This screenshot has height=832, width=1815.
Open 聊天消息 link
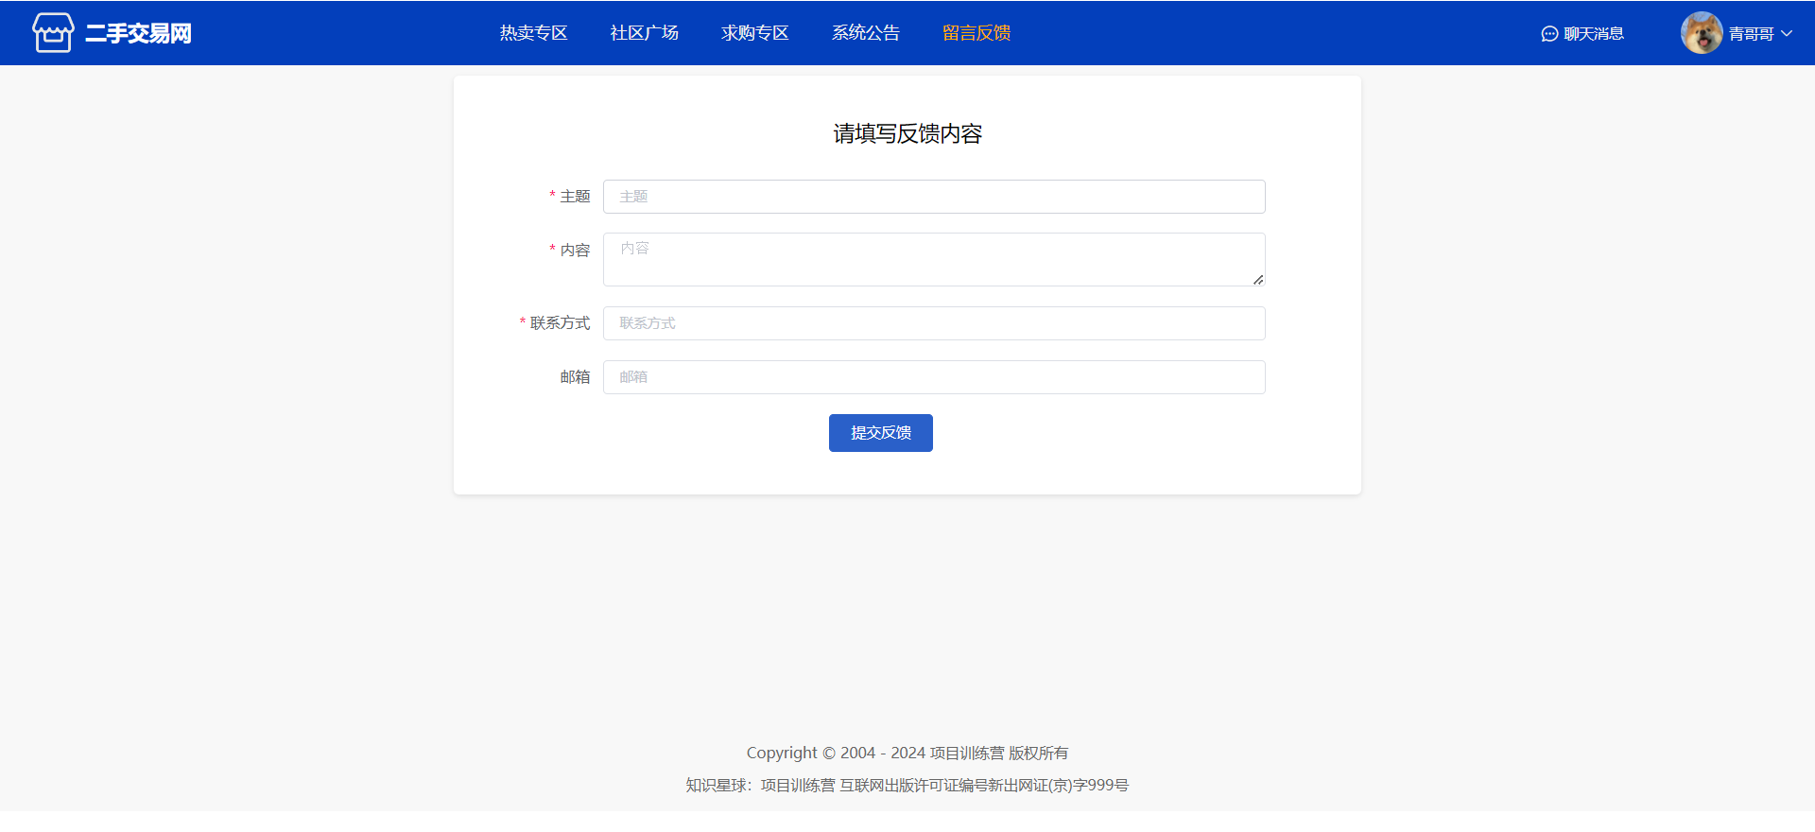tap(1594, 34)
